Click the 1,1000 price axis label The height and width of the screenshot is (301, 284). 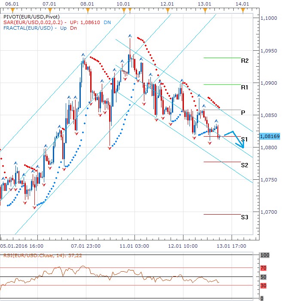tap(269, 18)
